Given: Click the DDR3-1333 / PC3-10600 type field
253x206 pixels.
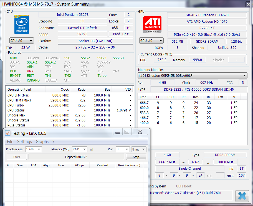Looking at the screenshot, I should (x=199, y=89).
